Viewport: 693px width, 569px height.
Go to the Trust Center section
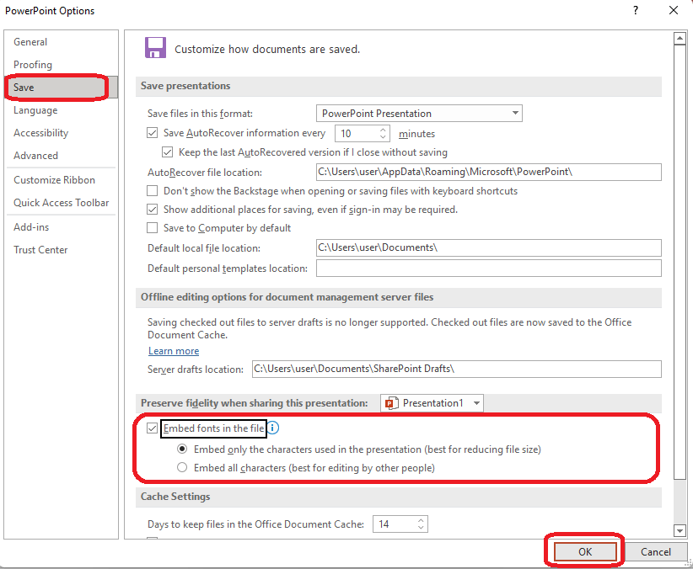pos(40,250)
